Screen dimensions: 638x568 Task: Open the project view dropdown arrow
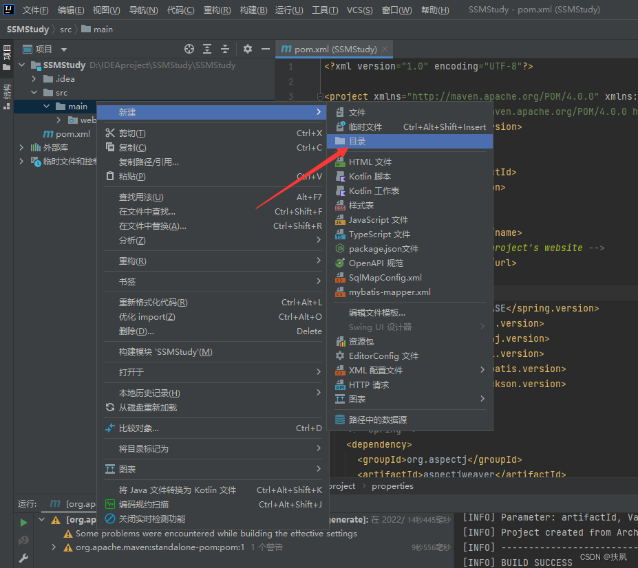[x=64, y=50]
